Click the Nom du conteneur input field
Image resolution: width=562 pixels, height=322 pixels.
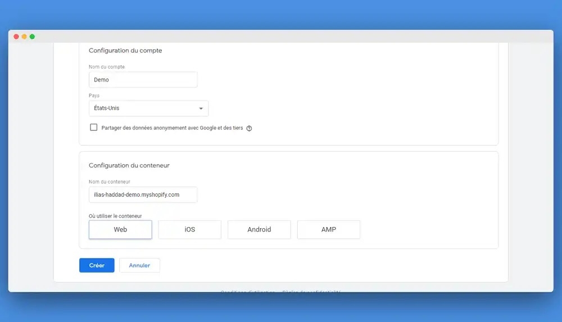[143, 194]
